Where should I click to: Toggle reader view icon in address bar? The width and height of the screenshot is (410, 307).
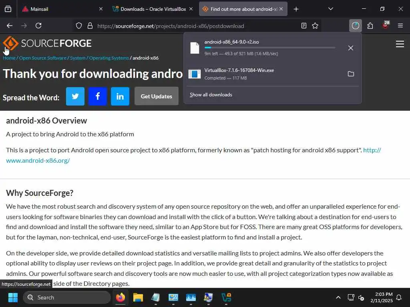304,26
